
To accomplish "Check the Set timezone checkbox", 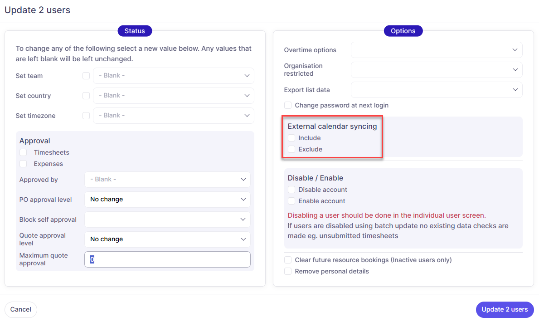I will pos(86,116).
